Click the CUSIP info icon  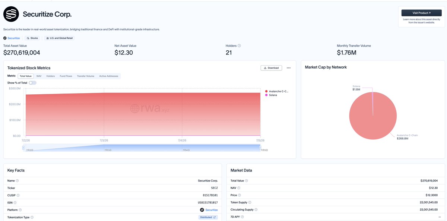point(18,195)
